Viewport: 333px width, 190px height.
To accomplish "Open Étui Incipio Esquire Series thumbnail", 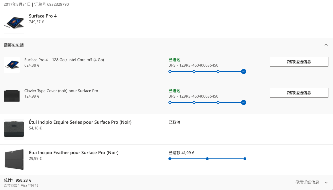I will pos(14,129).
